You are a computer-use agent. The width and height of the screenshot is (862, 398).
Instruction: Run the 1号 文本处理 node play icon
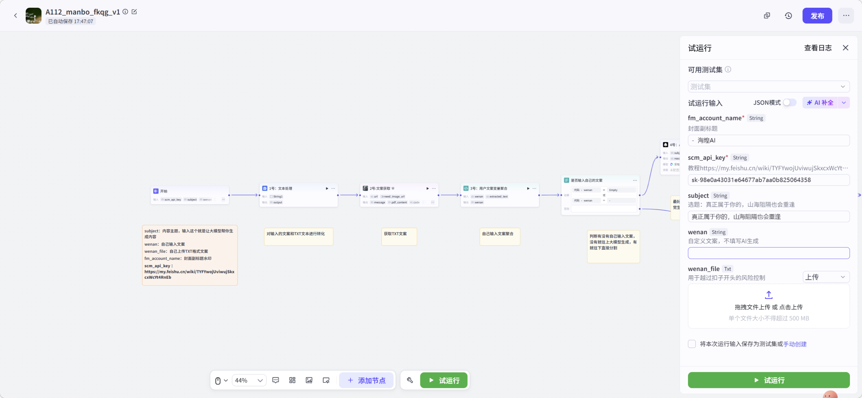[x=327, y=188]
